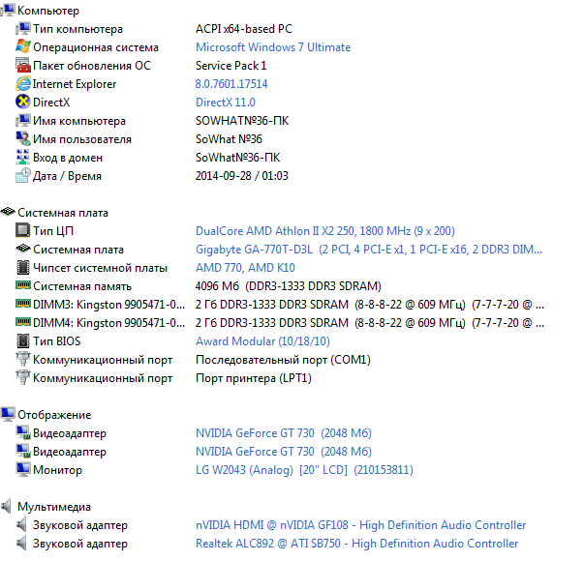The image size is (583, 561).
Task: Select the Мультимедиа section header
Action: tap(54, 507)
